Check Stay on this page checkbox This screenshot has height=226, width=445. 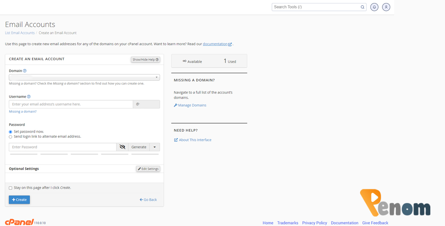10,188
